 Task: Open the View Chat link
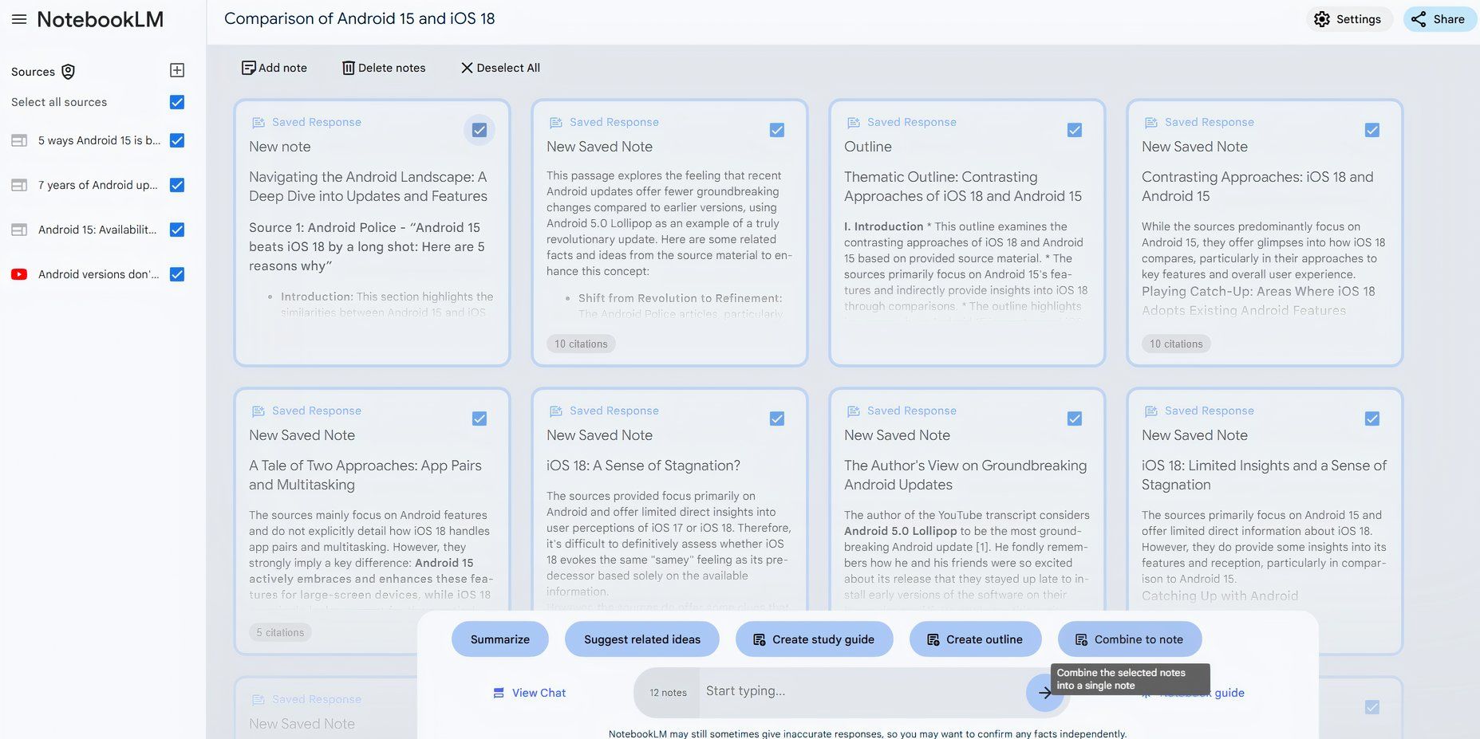tap(529, 693)
